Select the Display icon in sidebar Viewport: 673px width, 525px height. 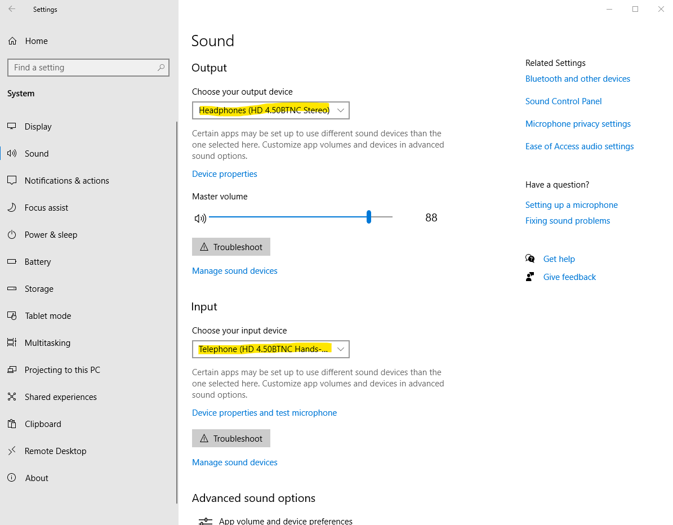(x=11, y=126)
